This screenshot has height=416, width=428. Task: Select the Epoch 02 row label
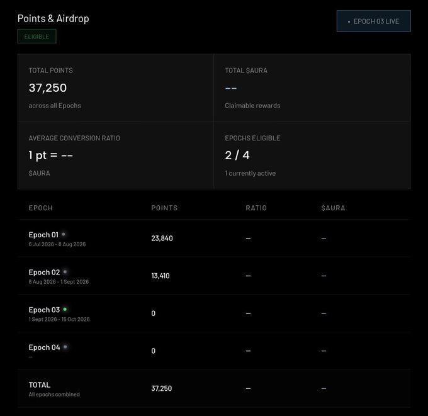pos(44,273)
